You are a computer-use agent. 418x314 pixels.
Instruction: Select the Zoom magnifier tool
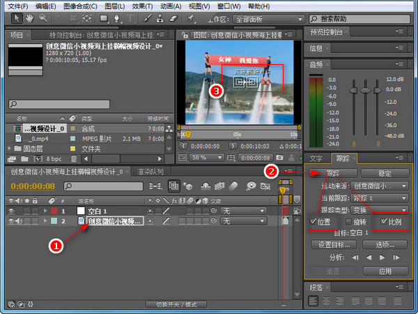43,18
